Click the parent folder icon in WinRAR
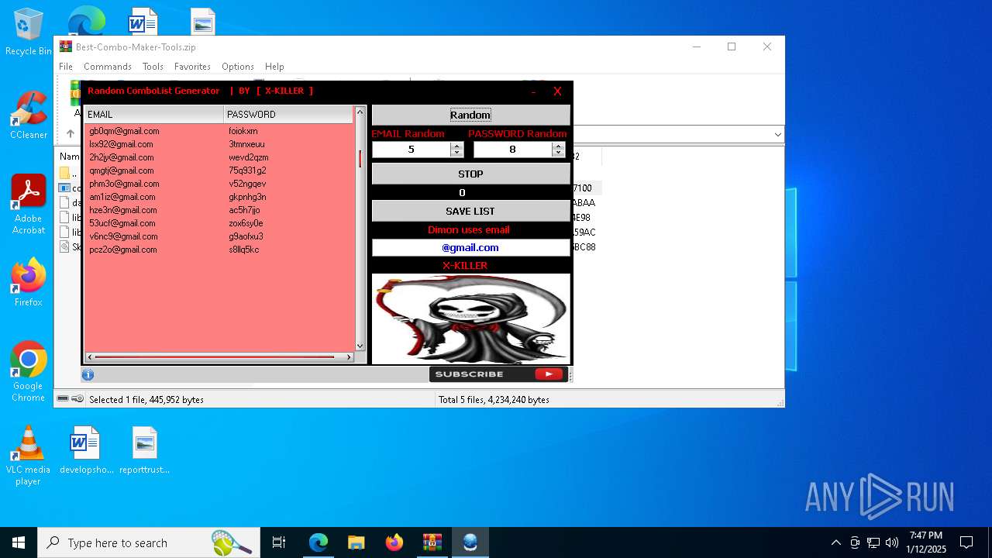 point(65,173)
